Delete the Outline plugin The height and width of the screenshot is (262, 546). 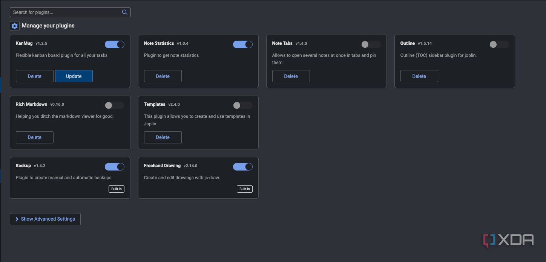pos(419,76)
